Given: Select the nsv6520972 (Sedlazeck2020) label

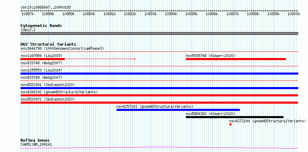Looking at the screenshot, I should [x=48, y=99].
